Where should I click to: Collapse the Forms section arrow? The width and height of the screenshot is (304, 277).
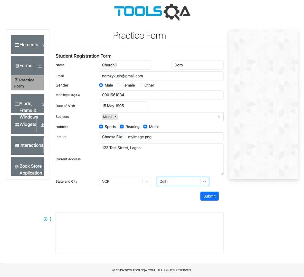coord(40,66)
